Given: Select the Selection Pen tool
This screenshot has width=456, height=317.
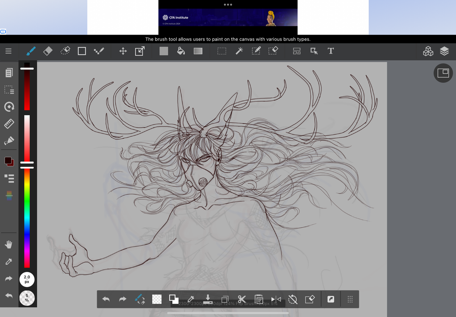Looking at the screenshot, I should coord(256,51).
